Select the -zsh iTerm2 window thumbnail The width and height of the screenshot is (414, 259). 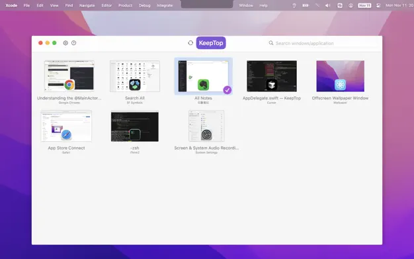tap(135, 127)
